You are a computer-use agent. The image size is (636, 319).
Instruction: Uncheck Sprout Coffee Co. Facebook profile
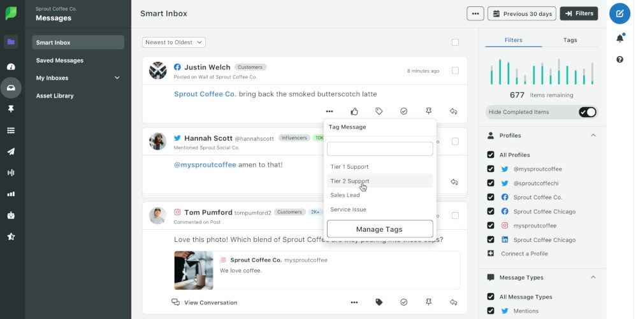(x=491, y=197)
